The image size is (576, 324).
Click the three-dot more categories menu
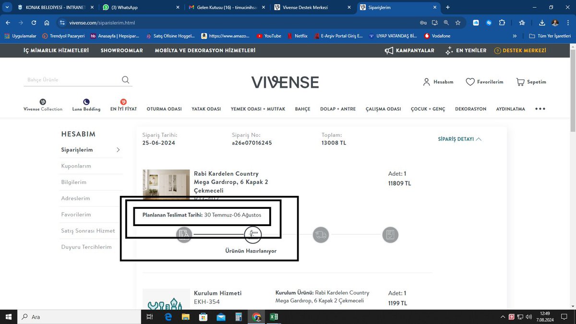[540, 109]
